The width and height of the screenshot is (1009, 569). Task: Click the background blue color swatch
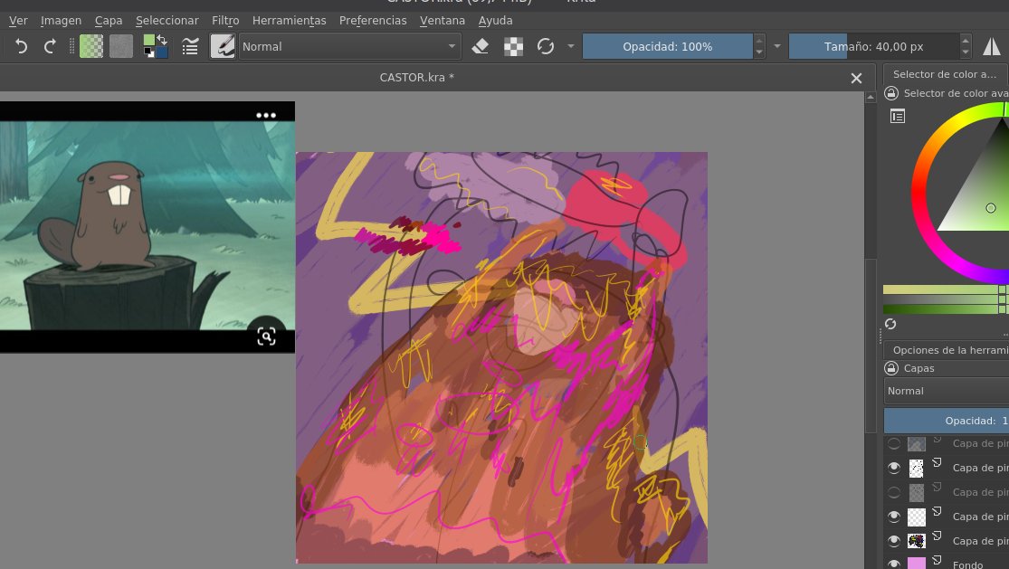pos(161,52)
